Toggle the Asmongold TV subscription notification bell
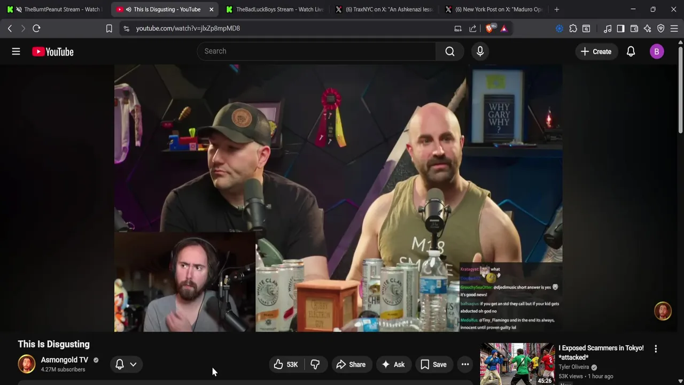The height and width of the screenshot is (385, 684). tap(120, 364)
